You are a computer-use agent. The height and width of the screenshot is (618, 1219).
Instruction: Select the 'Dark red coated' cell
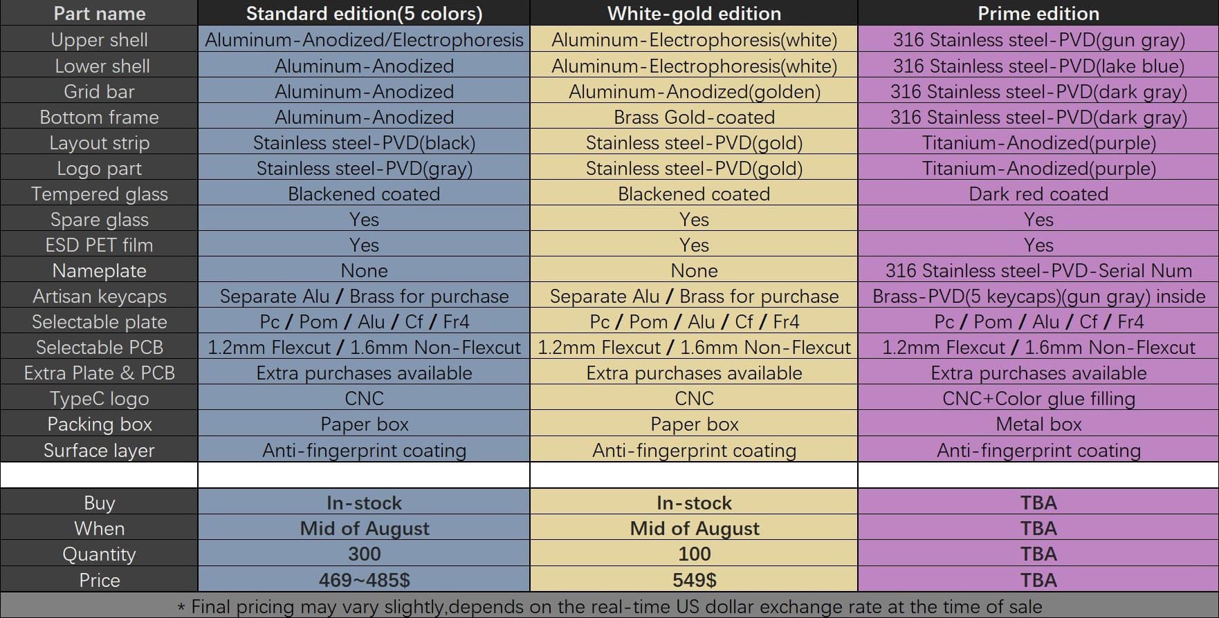(1038, 194)
